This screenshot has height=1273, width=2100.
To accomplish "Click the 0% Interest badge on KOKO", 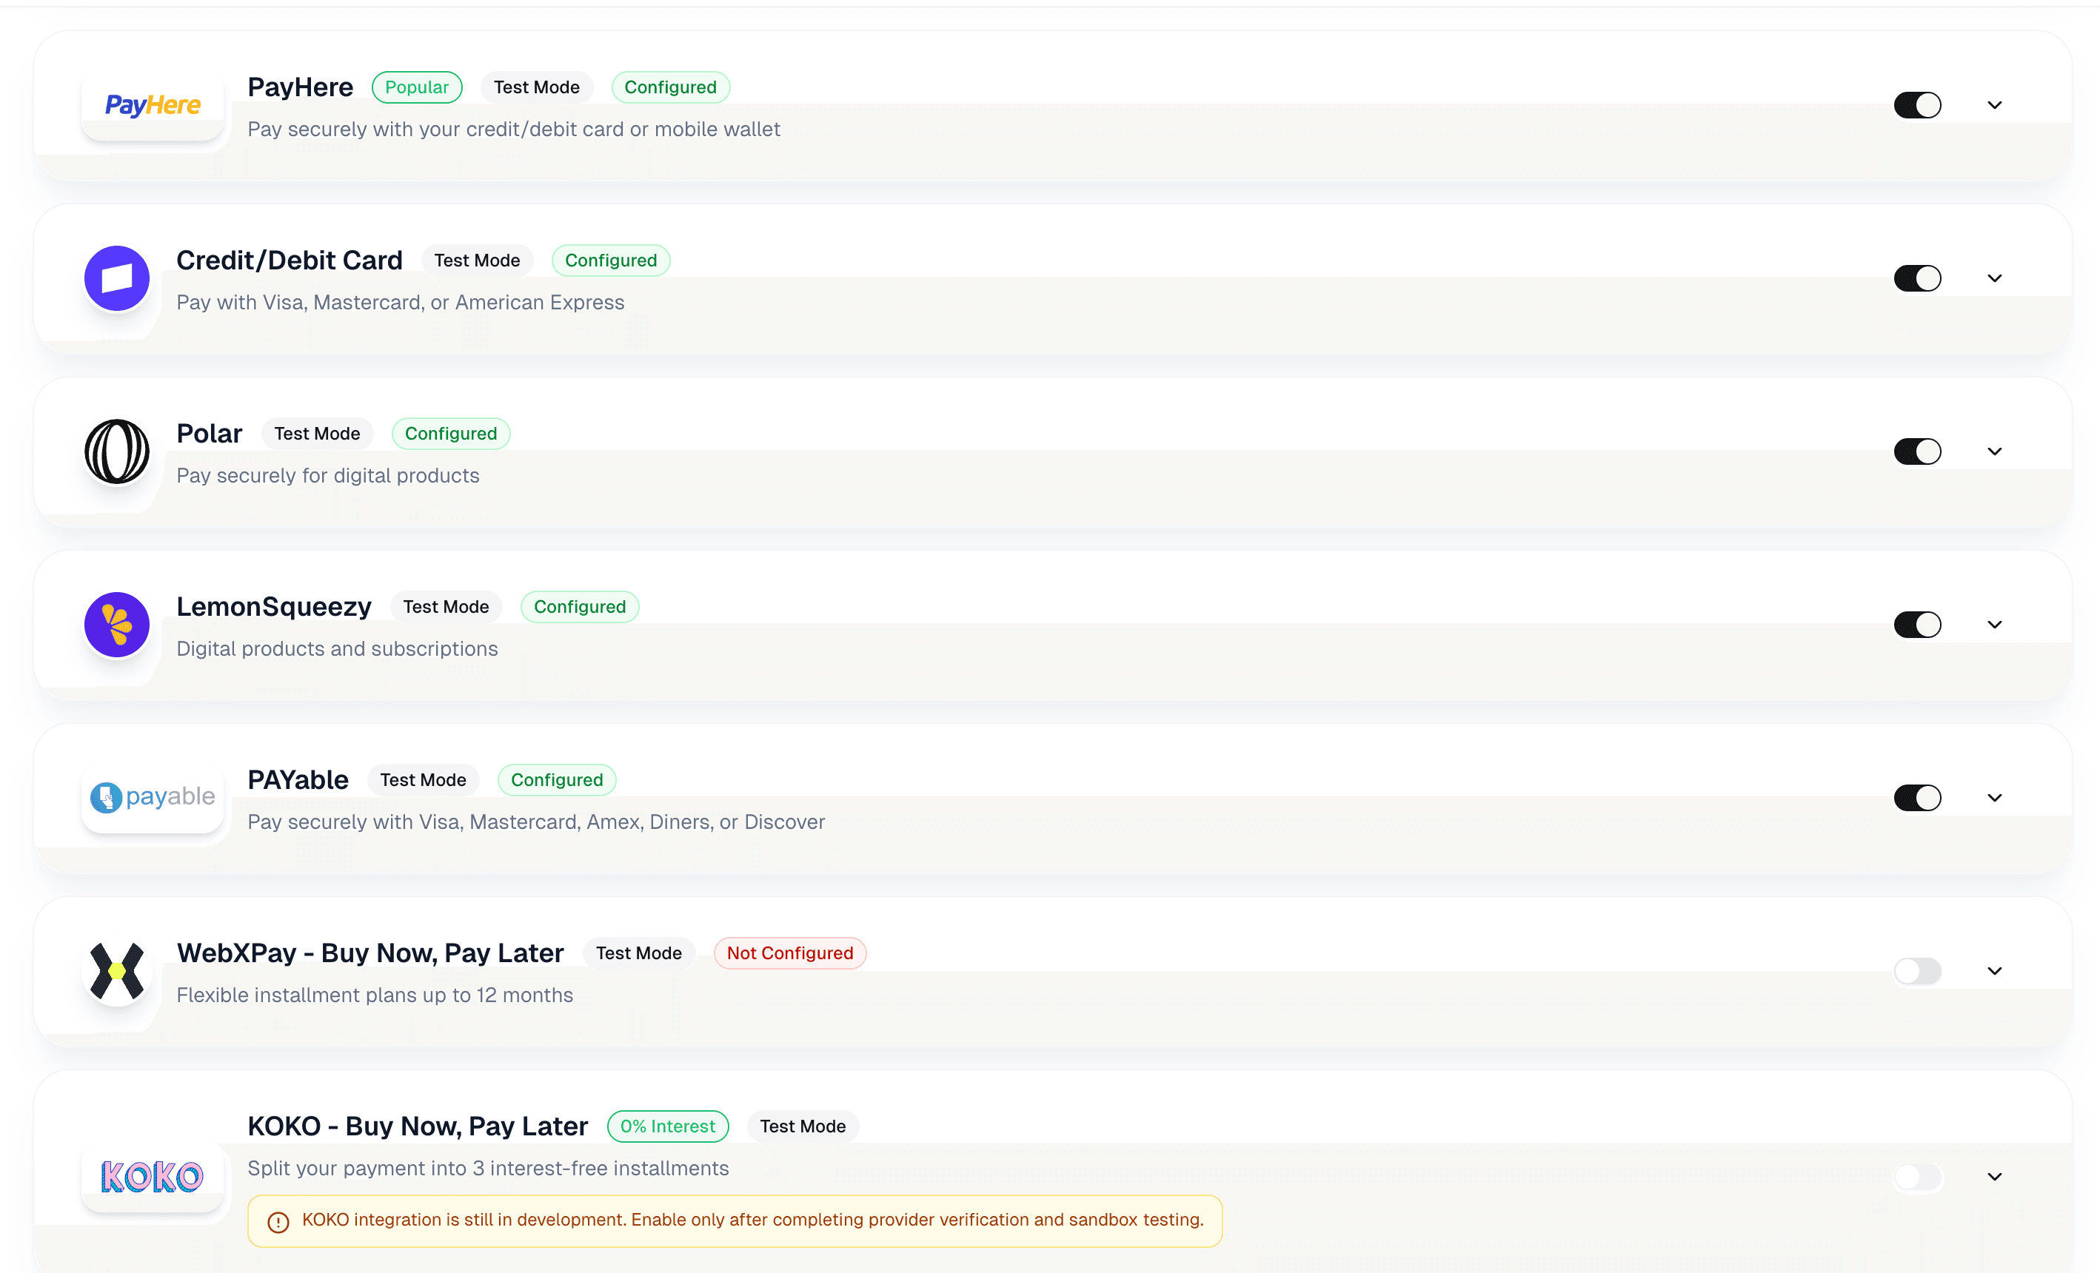I will tap(667, 1126).
